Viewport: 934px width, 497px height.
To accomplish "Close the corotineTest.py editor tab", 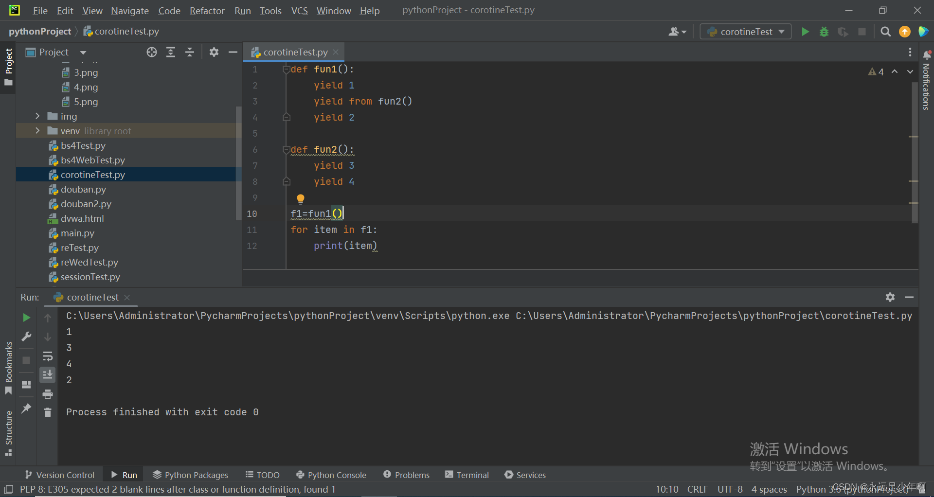I will 336,52.
